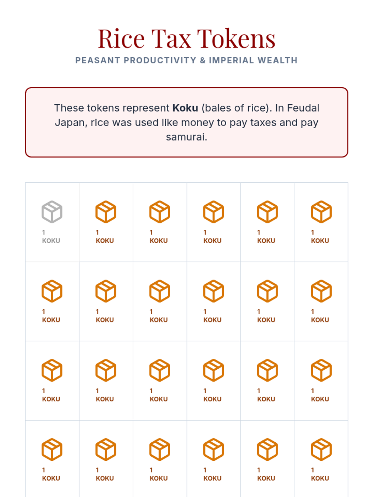This screenshot has width=373, height=497.
Task: Click the second token in third row
Action: coord(106,380)
